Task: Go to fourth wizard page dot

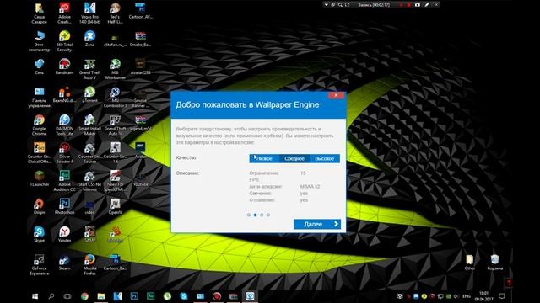Action: 268,215
